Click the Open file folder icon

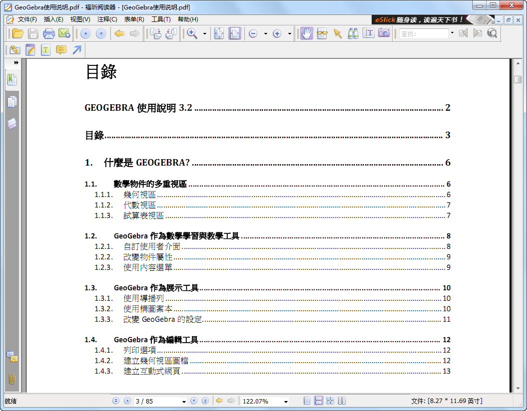(18, 33)
